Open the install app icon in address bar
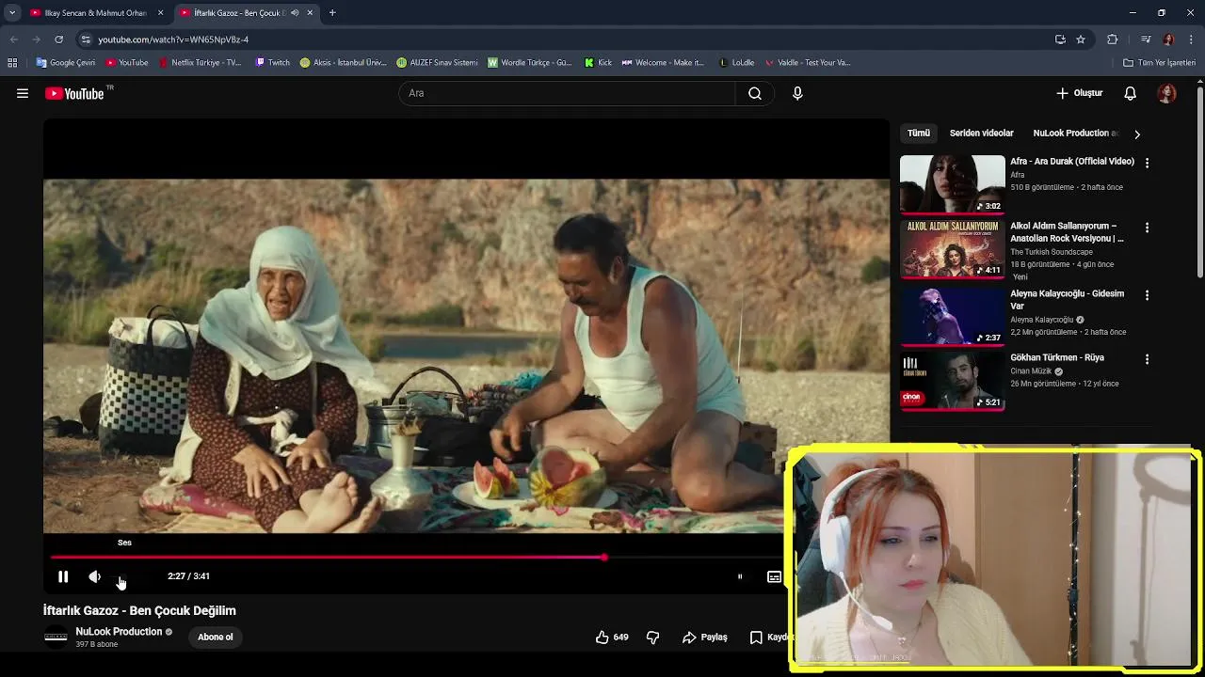Screen dimensions: 1205x677 point(1060,39)
